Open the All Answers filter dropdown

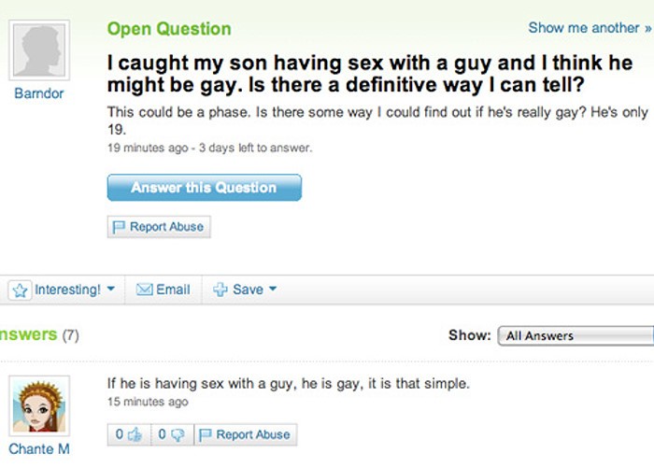click(x=576, y=335)
